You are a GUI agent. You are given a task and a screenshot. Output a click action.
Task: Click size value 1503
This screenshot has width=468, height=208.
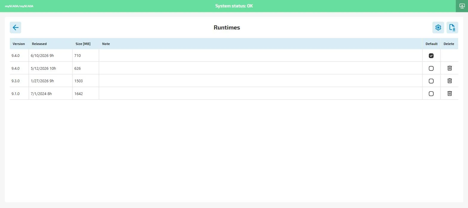click(x=78, y=81)
